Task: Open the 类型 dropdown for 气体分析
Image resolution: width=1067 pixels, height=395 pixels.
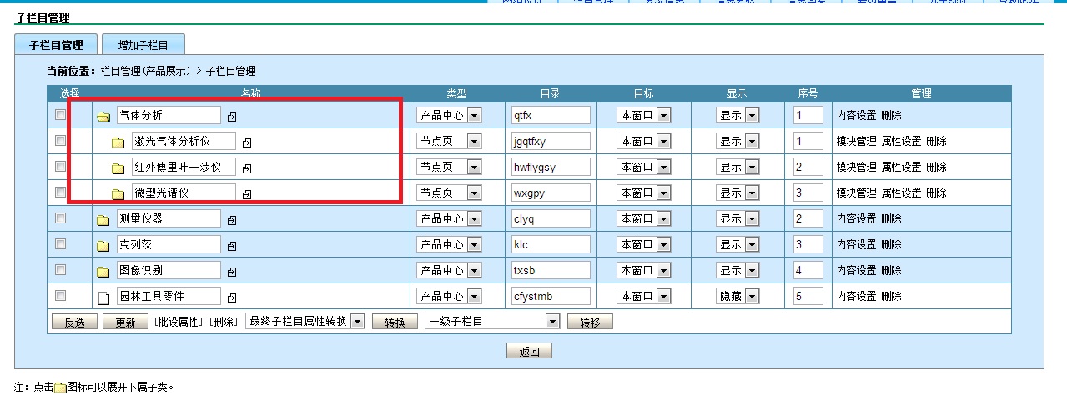Action: tap(474, 115)
